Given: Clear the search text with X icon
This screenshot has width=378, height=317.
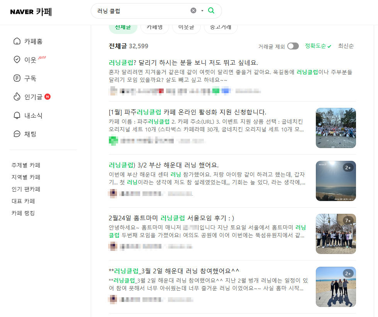Looking at the screenshot, I should tap(193, 10).
